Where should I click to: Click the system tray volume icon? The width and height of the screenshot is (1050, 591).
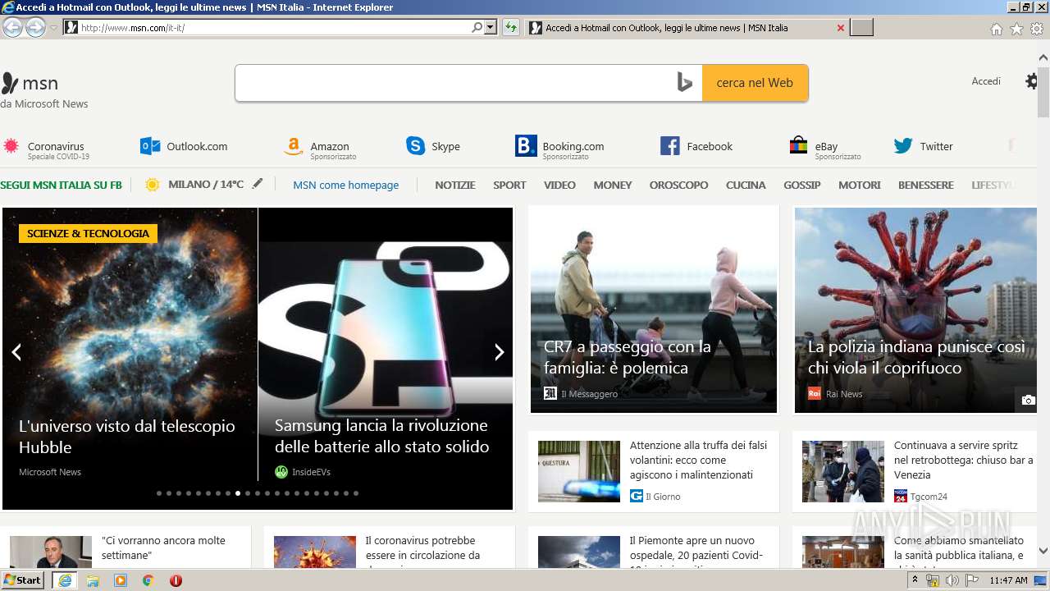click(x=952, y=580)
